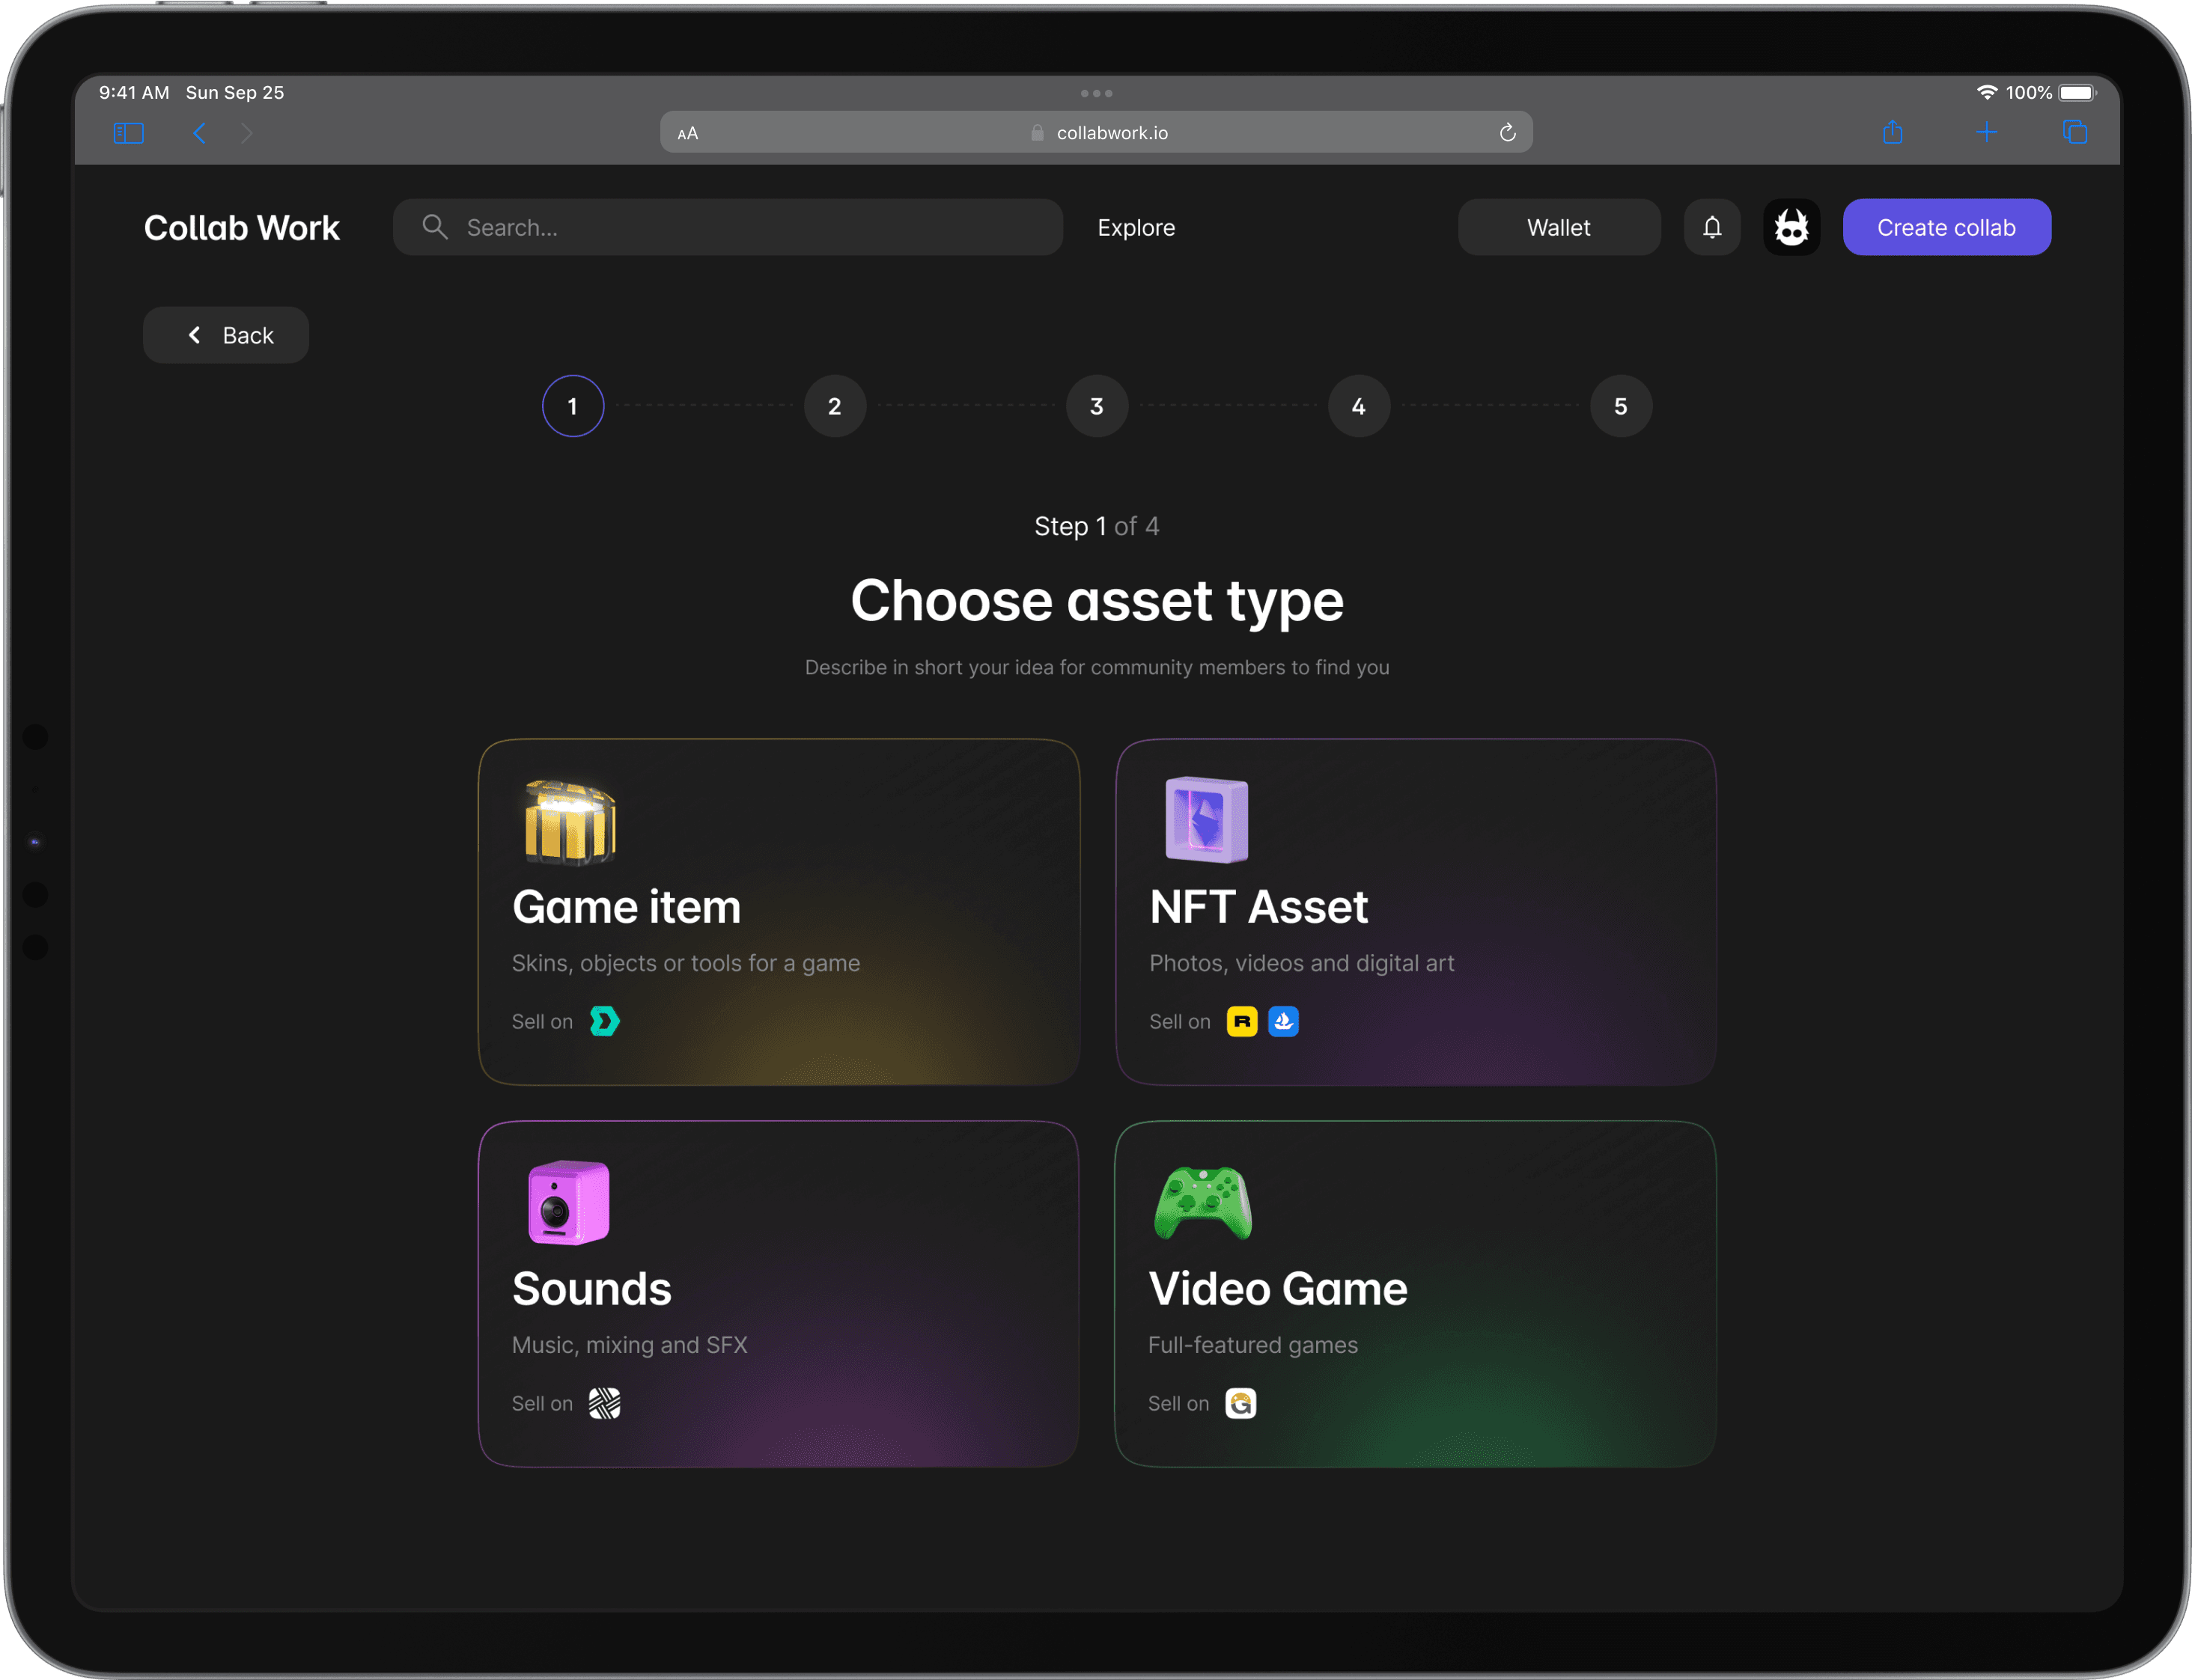The image size is (2192, 1680).
Task: Click the blue OpenSea marketplace icon
Action: 1282,1021
